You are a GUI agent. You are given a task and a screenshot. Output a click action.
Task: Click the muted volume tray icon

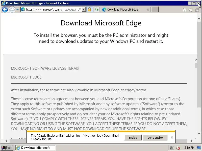pyautogui.click(x=178, y=148)
